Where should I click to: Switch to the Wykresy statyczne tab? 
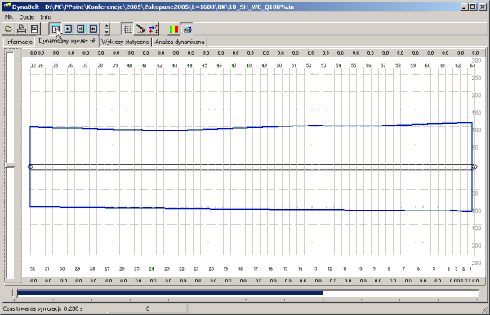(x=125, y=42)
